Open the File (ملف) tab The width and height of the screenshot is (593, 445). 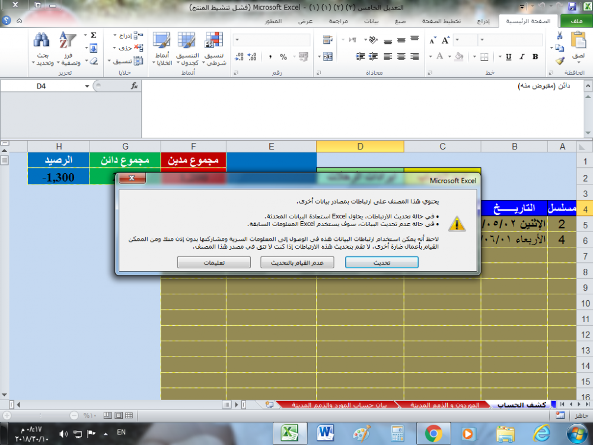(576, 21)
